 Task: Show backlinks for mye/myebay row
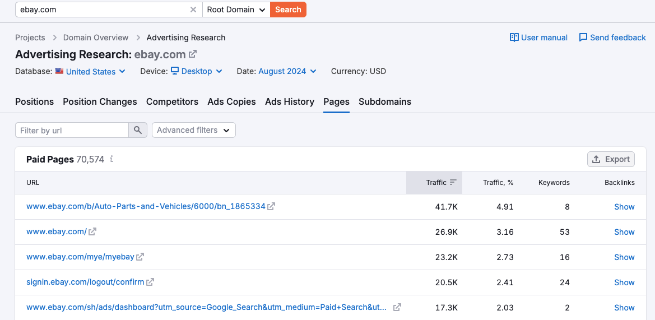(624, 257)
